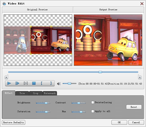Click the Cancel button
The height and width of the screenshot is (127, 146).
coord(136,122)
